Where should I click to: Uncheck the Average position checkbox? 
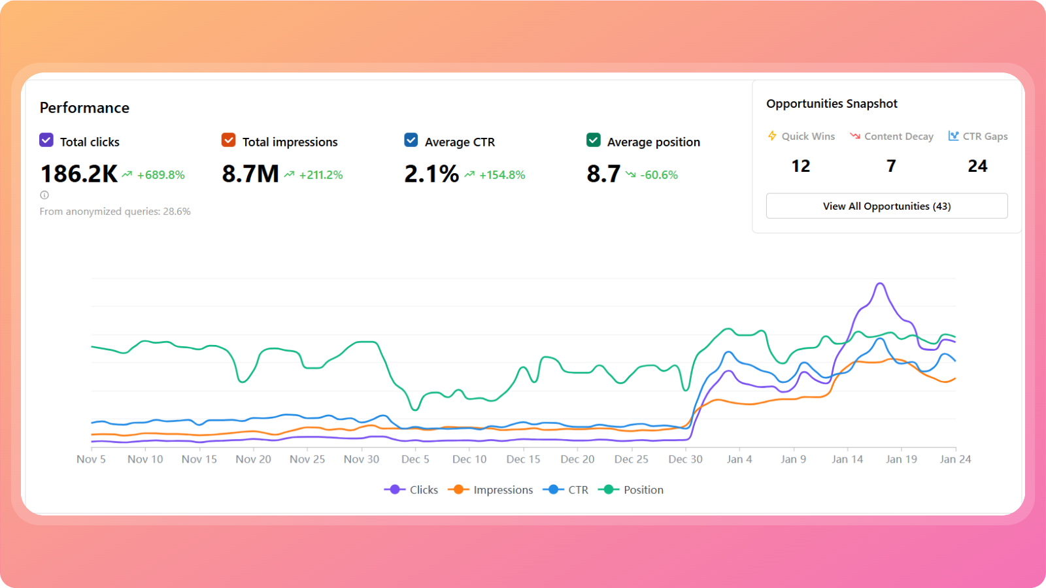594,140
